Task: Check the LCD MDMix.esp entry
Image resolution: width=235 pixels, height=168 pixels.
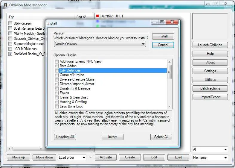Action: point(10,49)
